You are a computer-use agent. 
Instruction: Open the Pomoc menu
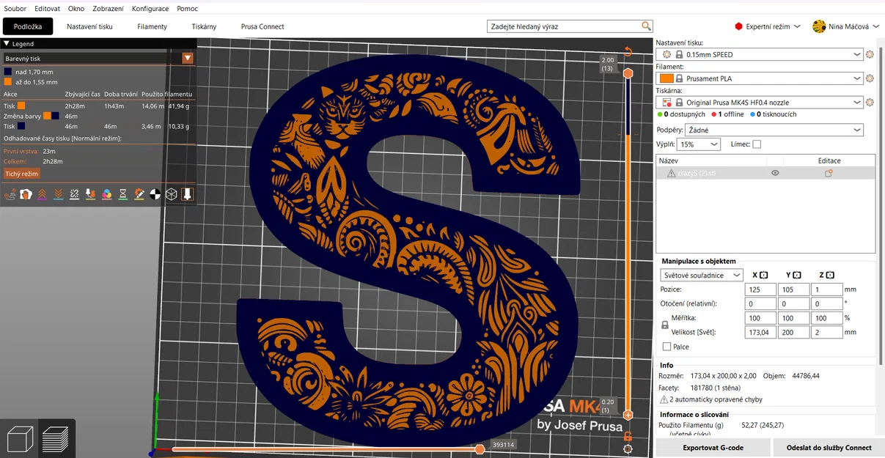[x=187, y=9]
